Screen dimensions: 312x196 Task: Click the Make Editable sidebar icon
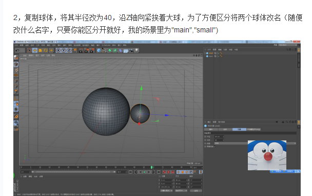click(16, 58)
